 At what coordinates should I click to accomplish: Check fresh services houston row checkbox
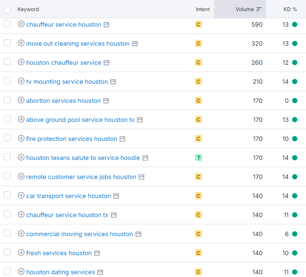(x=7, y=252)
